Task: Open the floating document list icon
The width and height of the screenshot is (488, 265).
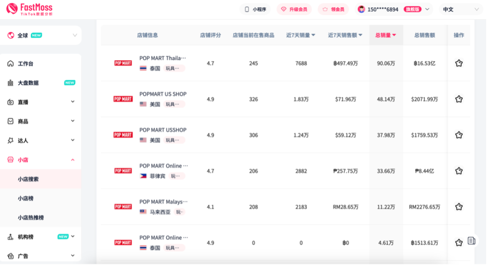Action: point(471,241)
